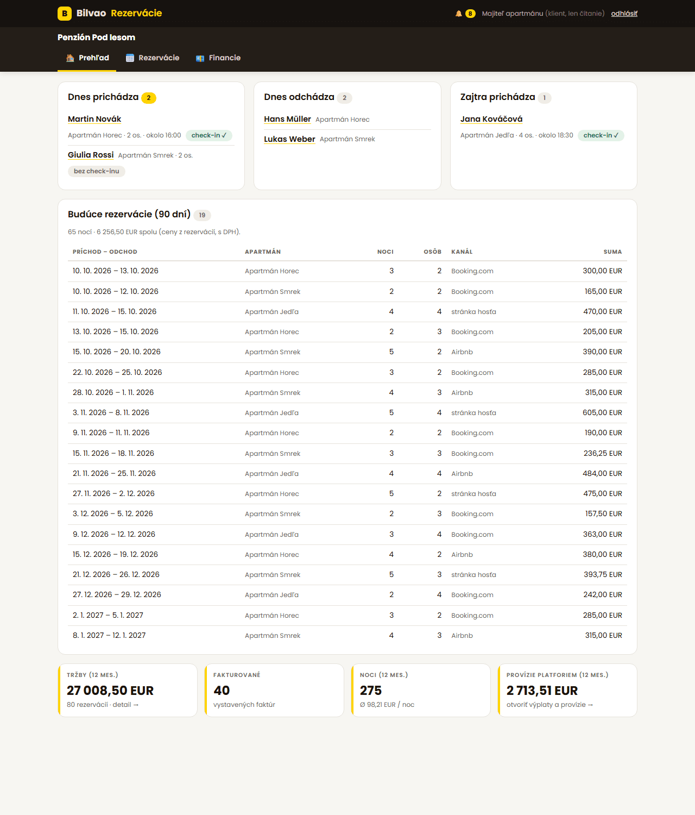Click the Príchod – Odchod column header

point(105,252)
